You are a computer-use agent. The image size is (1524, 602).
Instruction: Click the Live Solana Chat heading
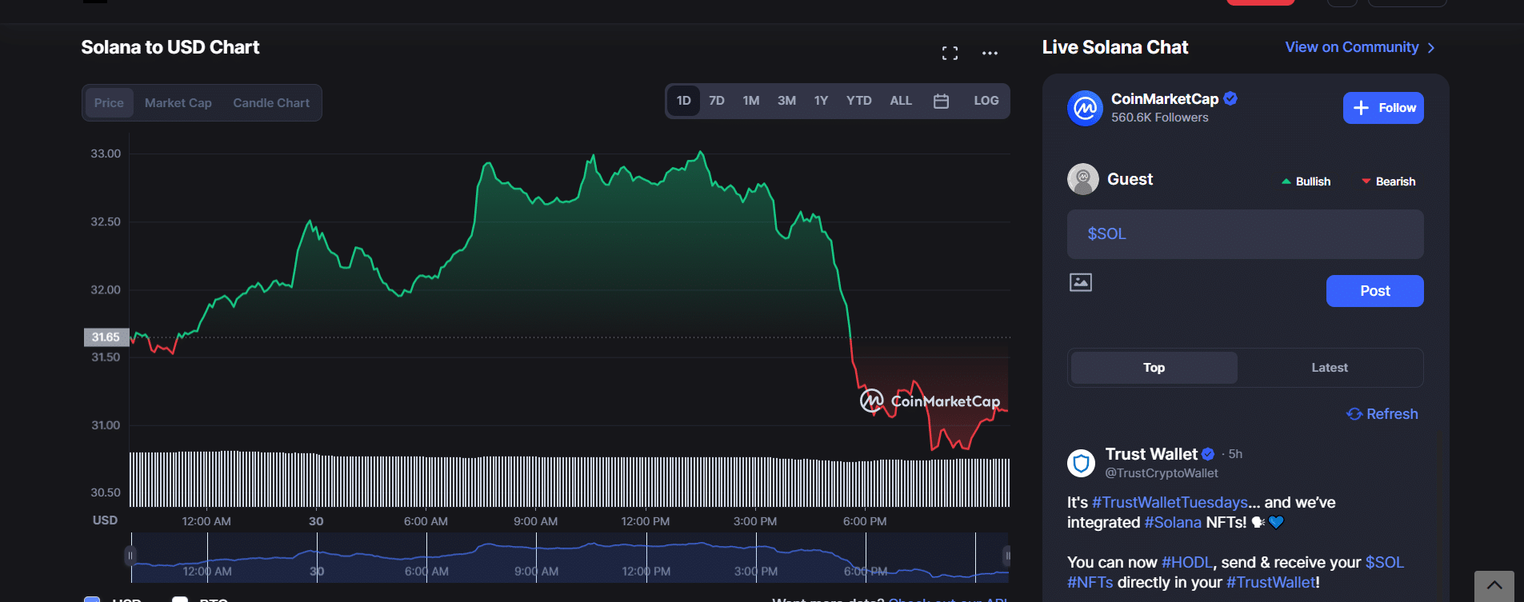click(x=1115, y=47)
